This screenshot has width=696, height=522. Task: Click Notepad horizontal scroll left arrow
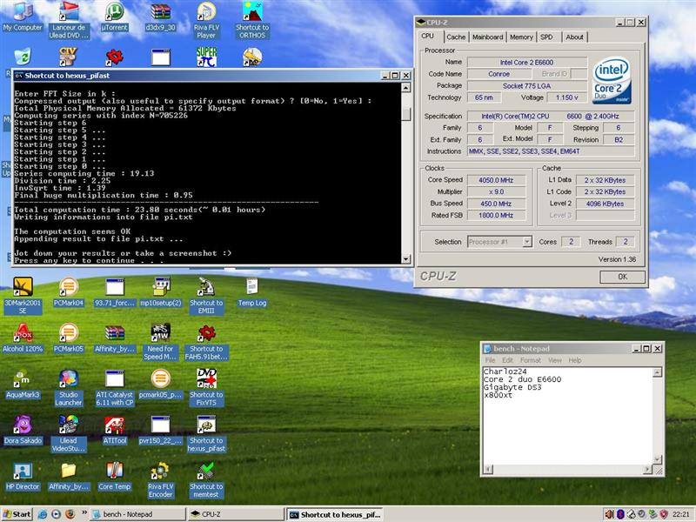pyautogui.click(x=488, y=469)
